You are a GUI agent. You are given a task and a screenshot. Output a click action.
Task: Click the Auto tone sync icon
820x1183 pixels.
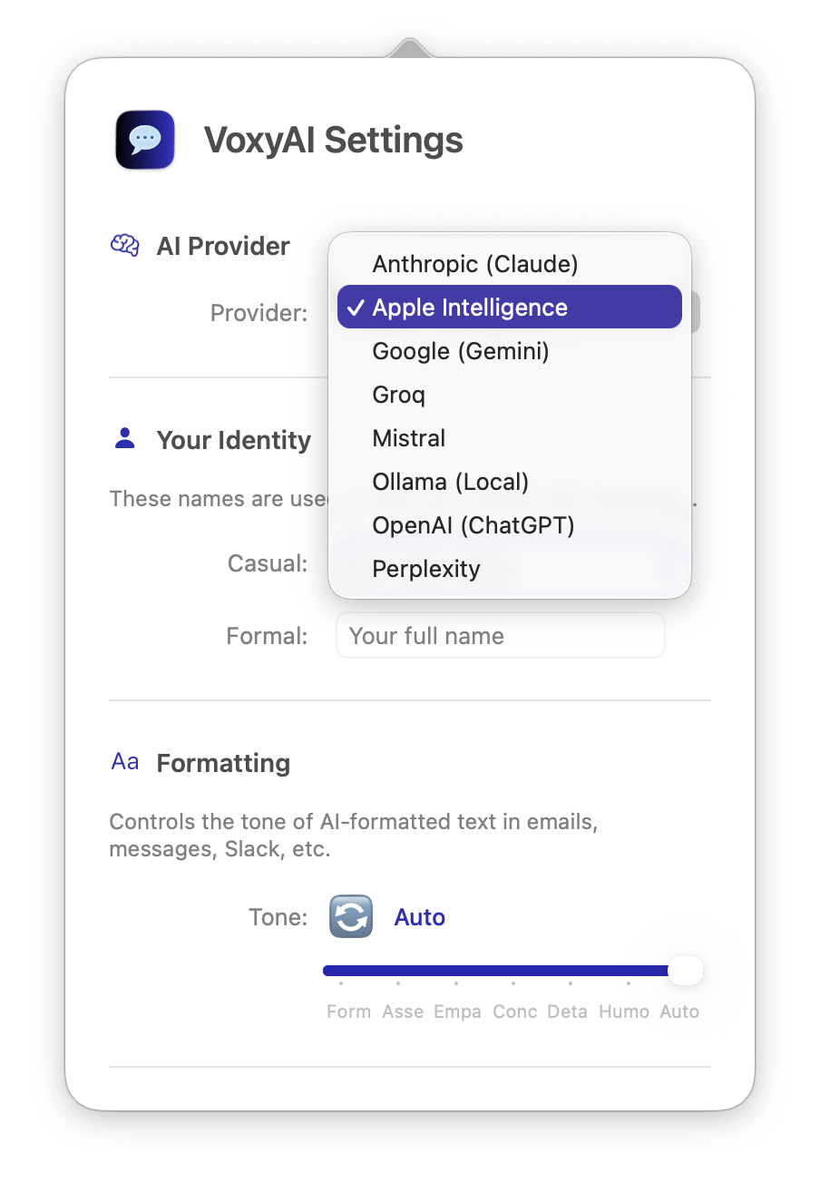pyautogui.click(x=350, y=916)
